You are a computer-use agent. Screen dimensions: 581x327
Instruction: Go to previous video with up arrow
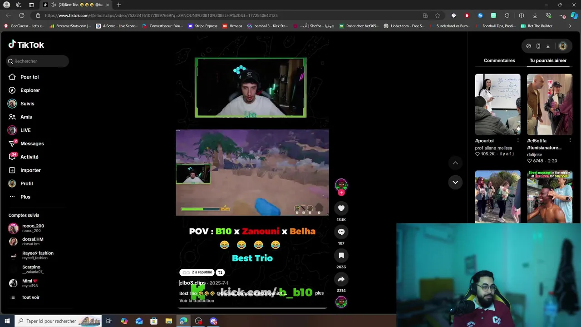click(455, 163)
